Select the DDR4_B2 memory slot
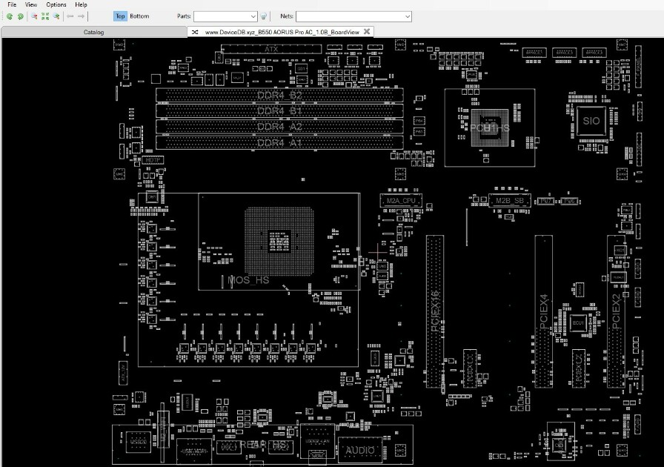Screen dimensions: 664x467 tap(279, 95)
